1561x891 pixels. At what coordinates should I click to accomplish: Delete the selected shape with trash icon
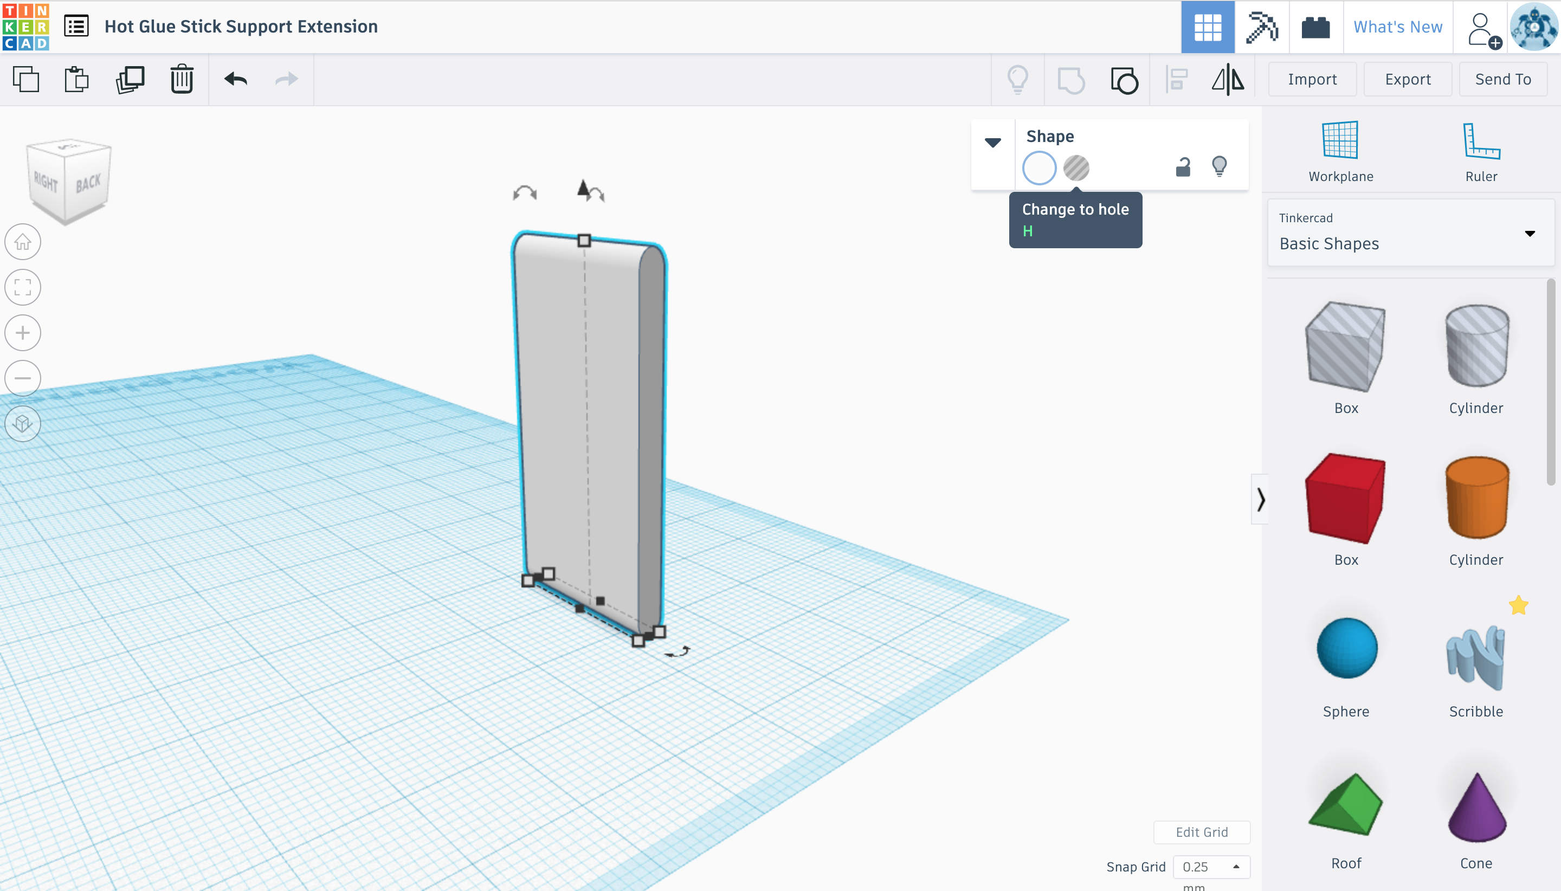(x=182, y=80)
